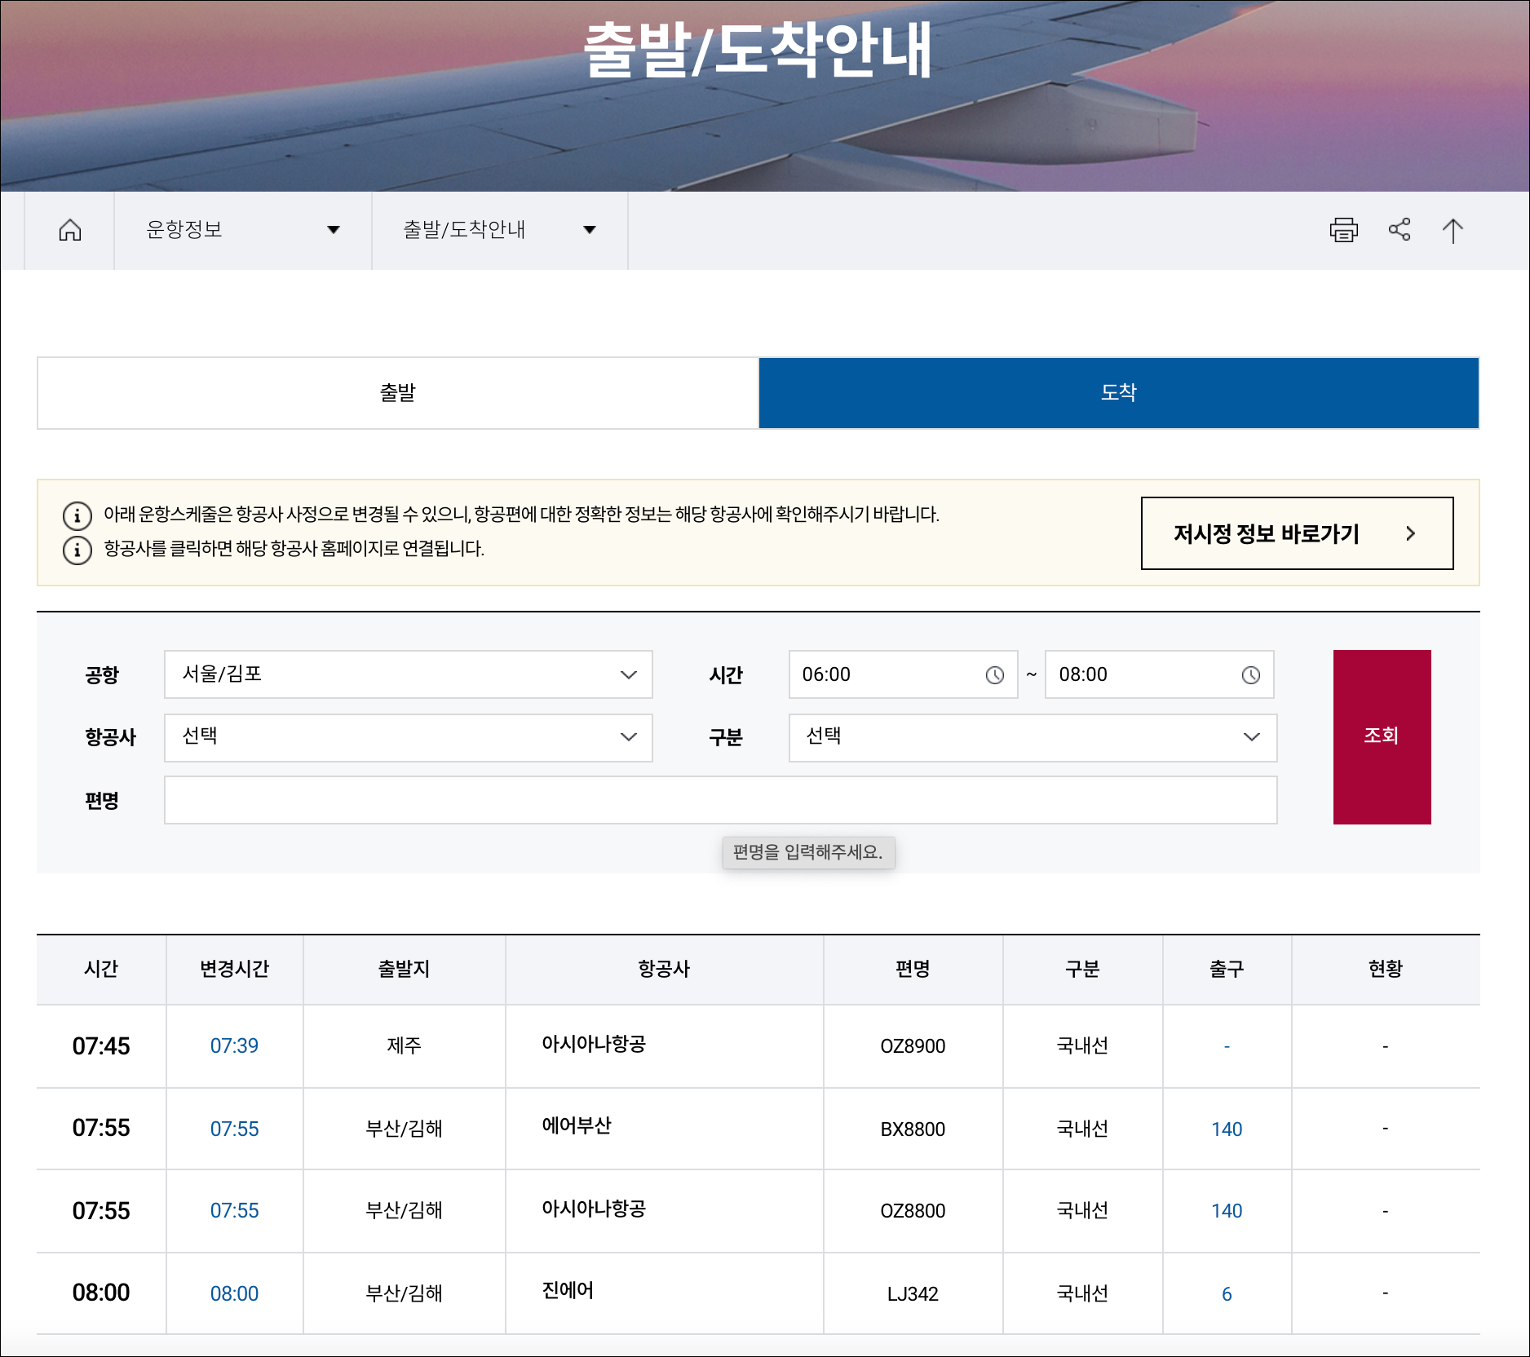1530x1357 pixels.
Task: Click the red 조회 search button
Action: 1382,736
